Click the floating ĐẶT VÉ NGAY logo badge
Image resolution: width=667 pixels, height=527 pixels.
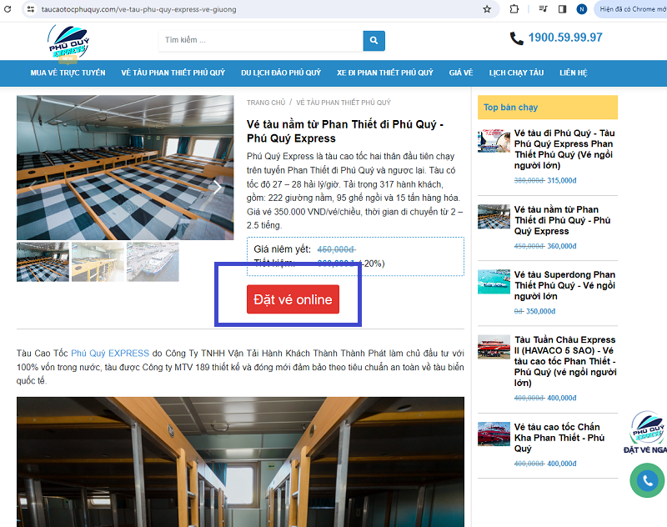[647, 432]
